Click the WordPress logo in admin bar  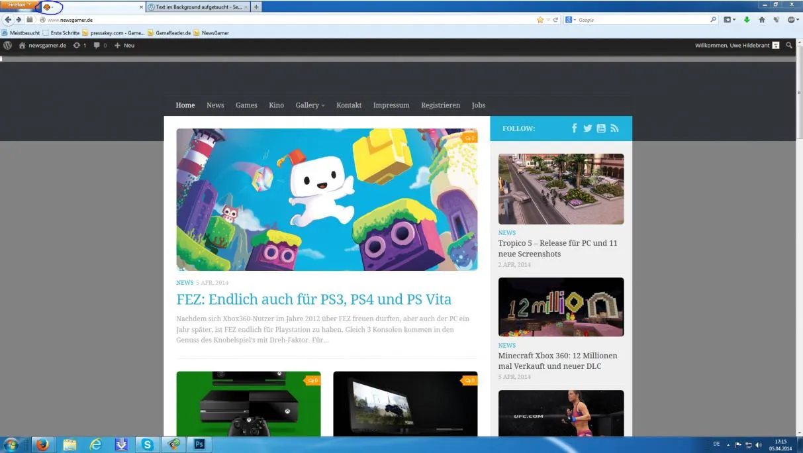8,46
